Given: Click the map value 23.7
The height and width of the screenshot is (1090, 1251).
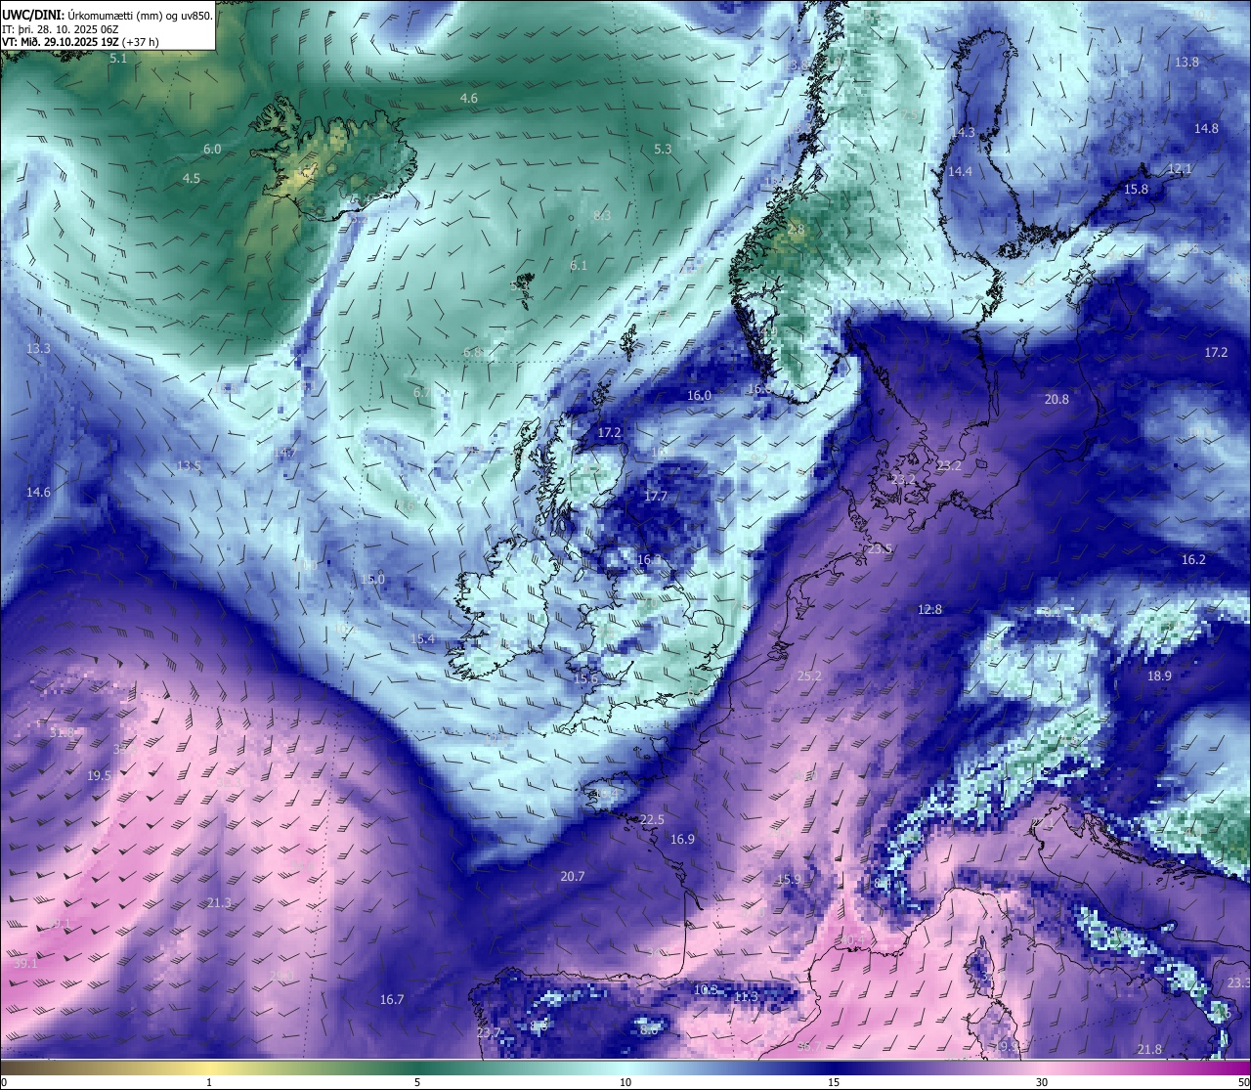Looking at the screenshot, I should click(489, 1033).
